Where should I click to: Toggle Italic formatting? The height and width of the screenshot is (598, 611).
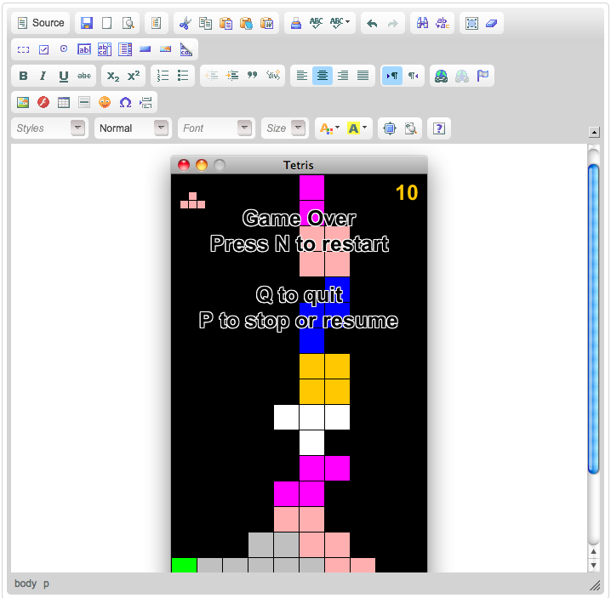click(43, 76)
